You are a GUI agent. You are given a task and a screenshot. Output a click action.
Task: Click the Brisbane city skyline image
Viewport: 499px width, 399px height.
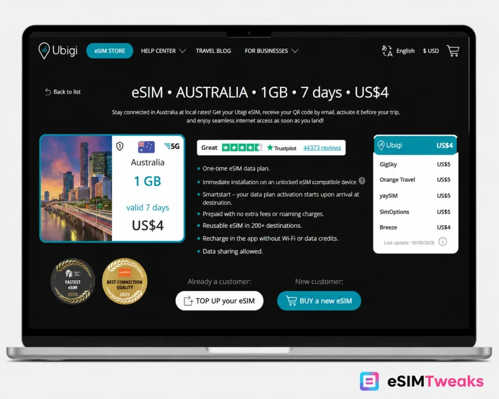point(77,188)
